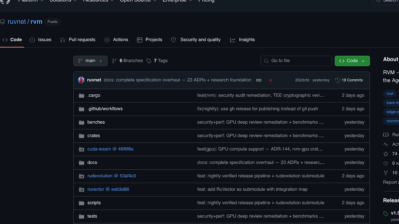Open the .github/workflows folder
Image resolution: width=399 pixels, height=224 pixels.
[x=105, y=109]
